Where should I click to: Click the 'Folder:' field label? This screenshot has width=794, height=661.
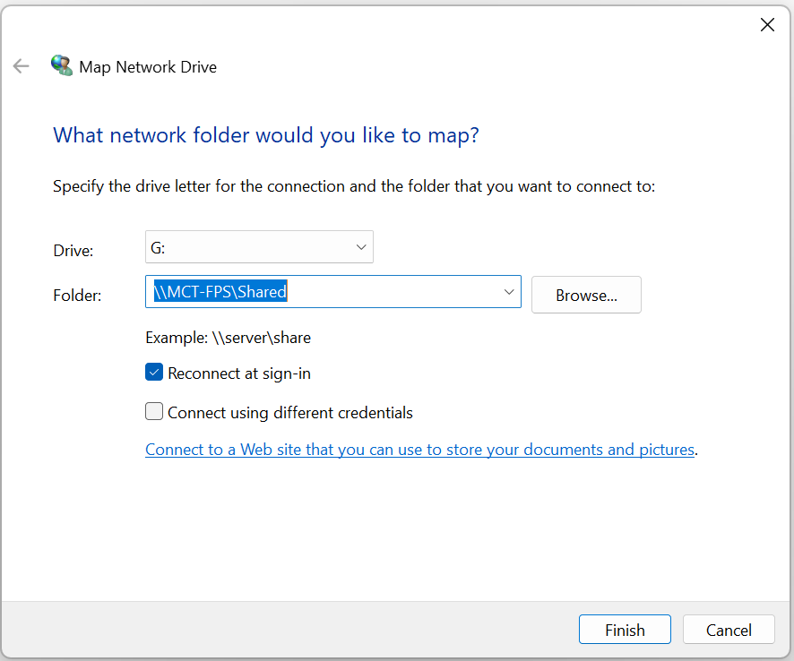[x=77, y=295]
